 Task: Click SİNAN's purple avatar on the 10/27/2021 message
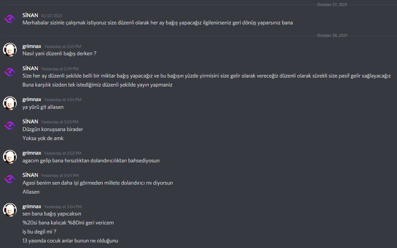coord(9,19)
